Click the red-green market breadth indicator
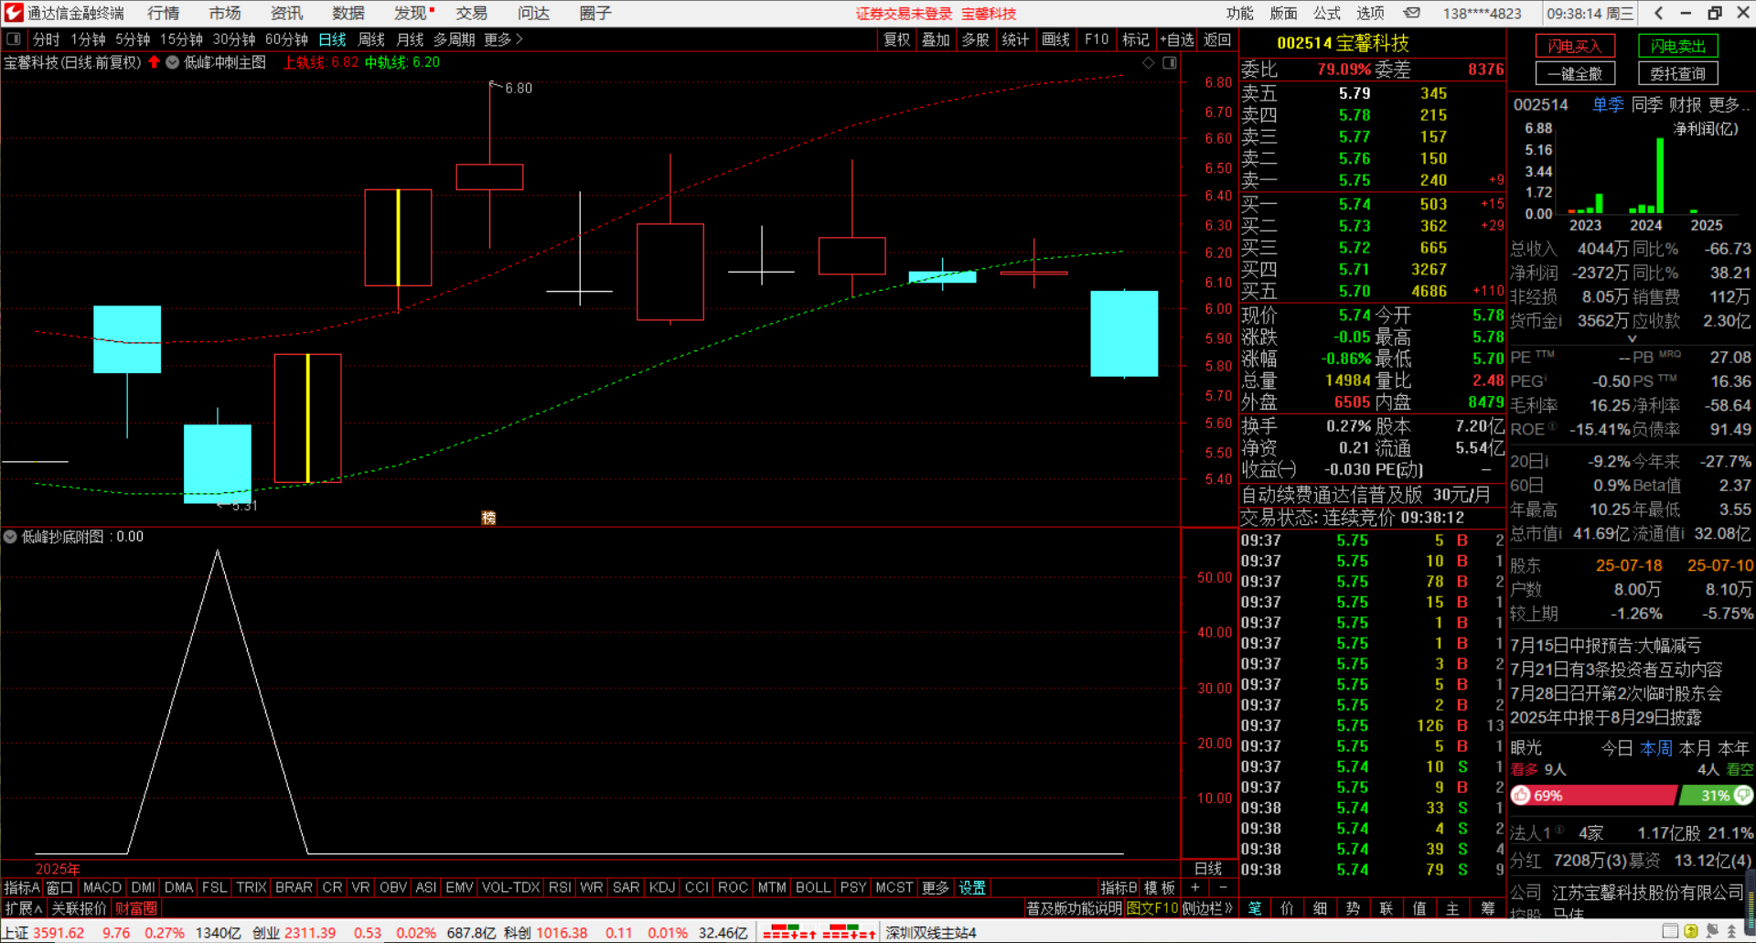The image size is (1756, 943). click(x=819, y=933)
